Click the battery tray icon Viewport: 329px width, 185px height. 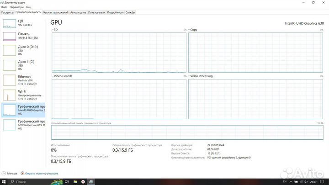tap(296, 182)
